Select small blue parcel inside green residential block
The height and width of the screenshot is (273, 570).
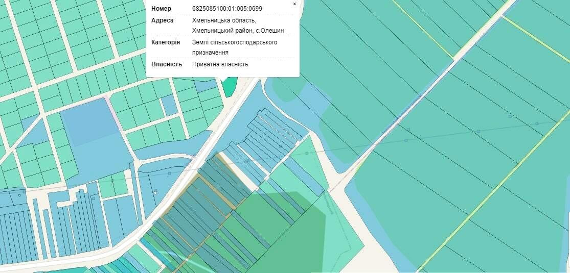[x=169, y=106]
